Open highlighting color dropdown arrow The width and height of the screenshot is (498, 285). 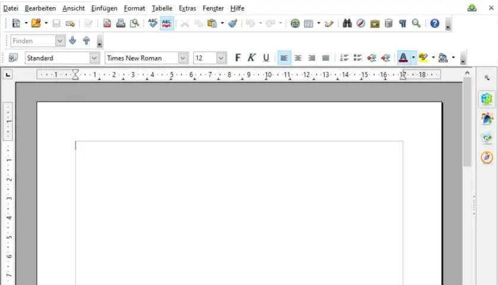[x=433, y=58]
